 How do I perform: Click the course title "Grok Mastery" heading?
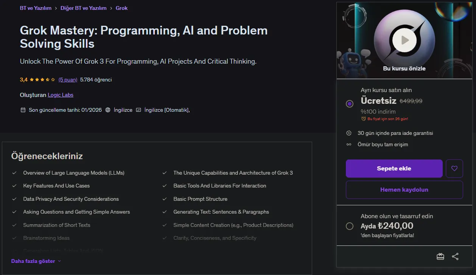(x=144, y=37)
